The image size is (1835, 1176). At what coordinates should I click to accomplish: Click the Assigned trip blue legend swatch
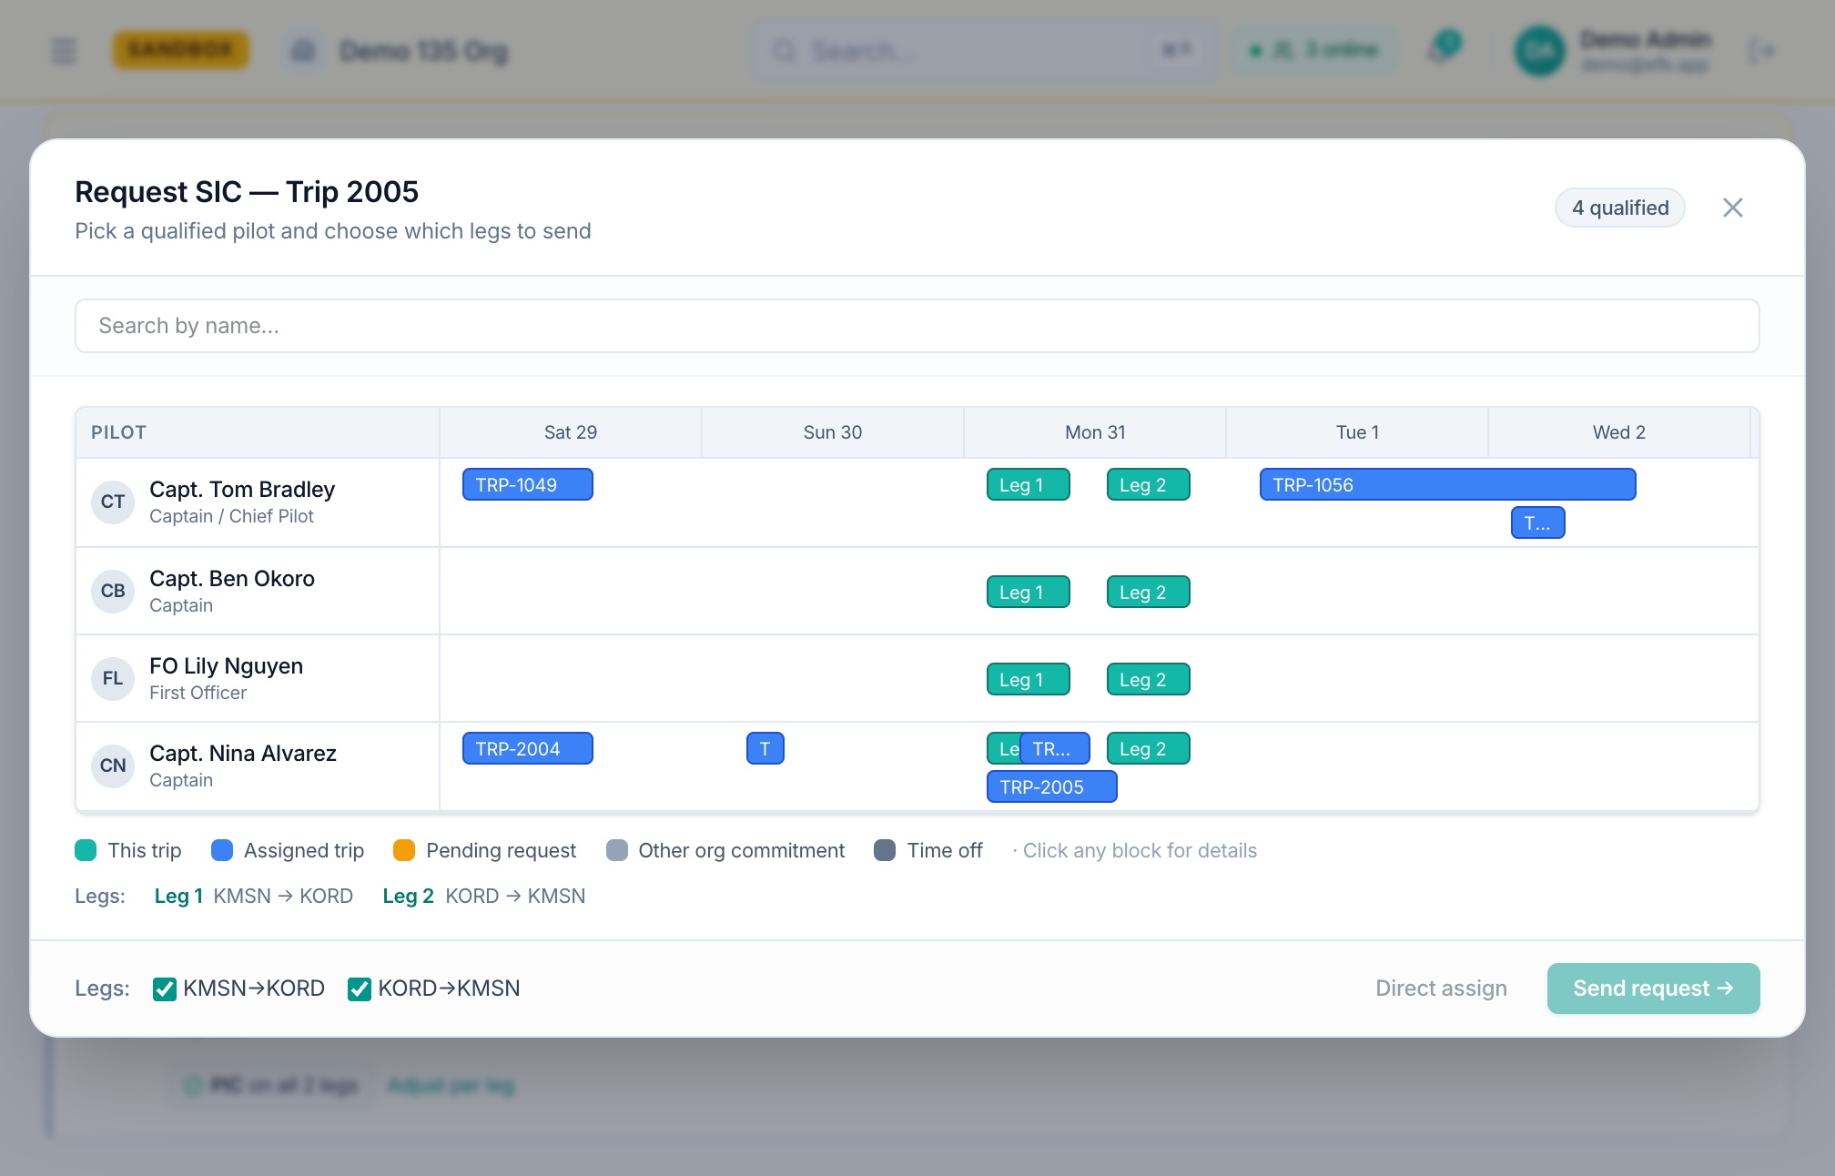222,851
